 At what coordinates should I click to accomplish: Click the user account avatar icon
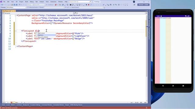(x=134, y=2)
